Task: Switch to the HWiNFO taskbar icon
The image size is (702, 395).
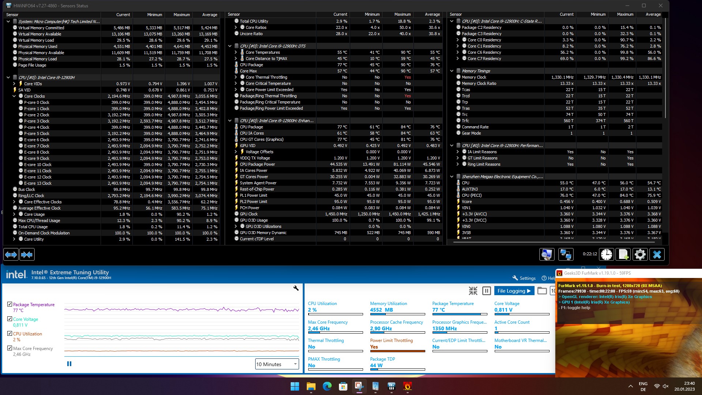Action: pyautogui.click(x=391, y=386)
